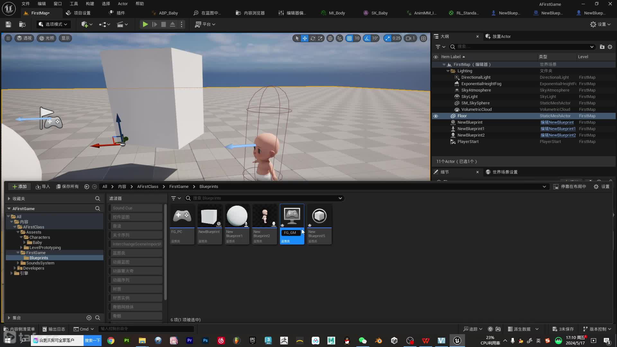Toggle the Sound Cue filter
The width and height of the screenshot is (617, 347).
point(135,208)
